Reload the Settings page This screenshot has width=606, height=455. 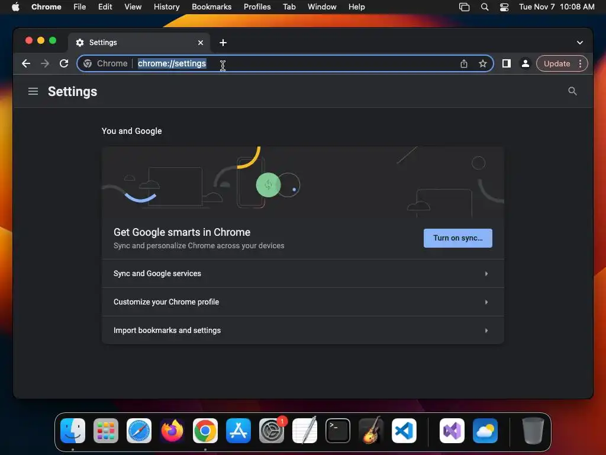click(x=64, y=63)
